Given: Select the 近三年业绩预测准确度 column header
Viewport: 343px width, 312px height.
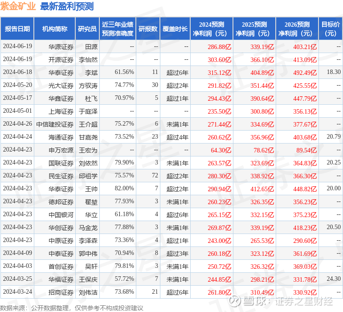Looking at the screenshot, I should click(x=118, y=29).
